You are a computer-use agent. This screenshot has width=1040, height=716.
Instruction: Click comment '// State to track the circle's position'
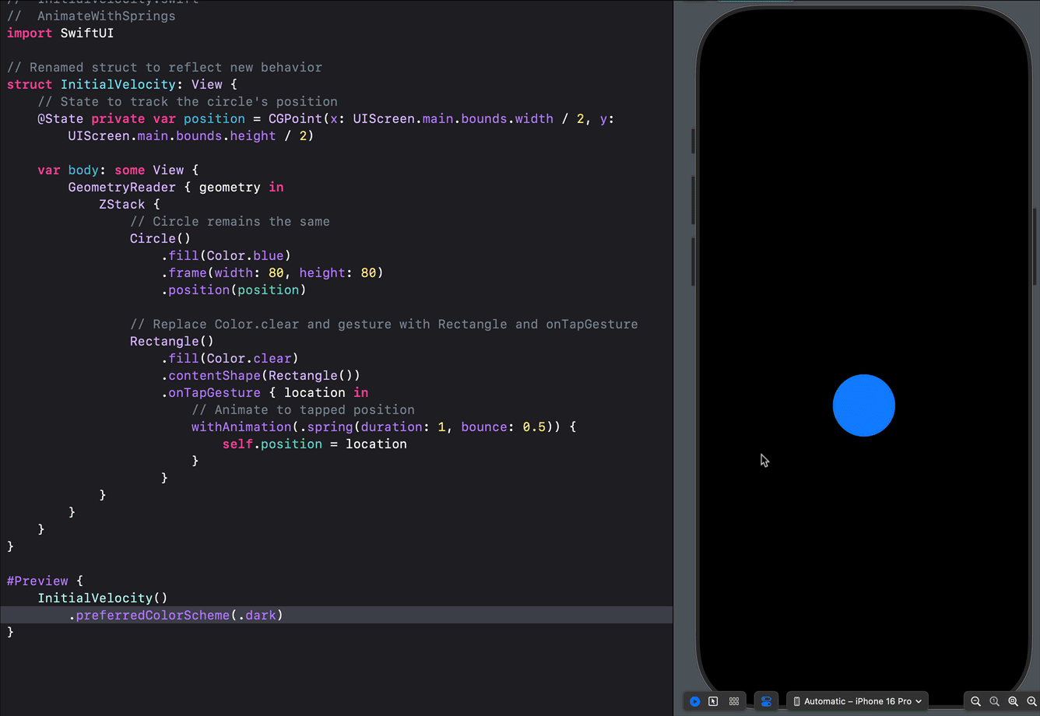point(188,101)
